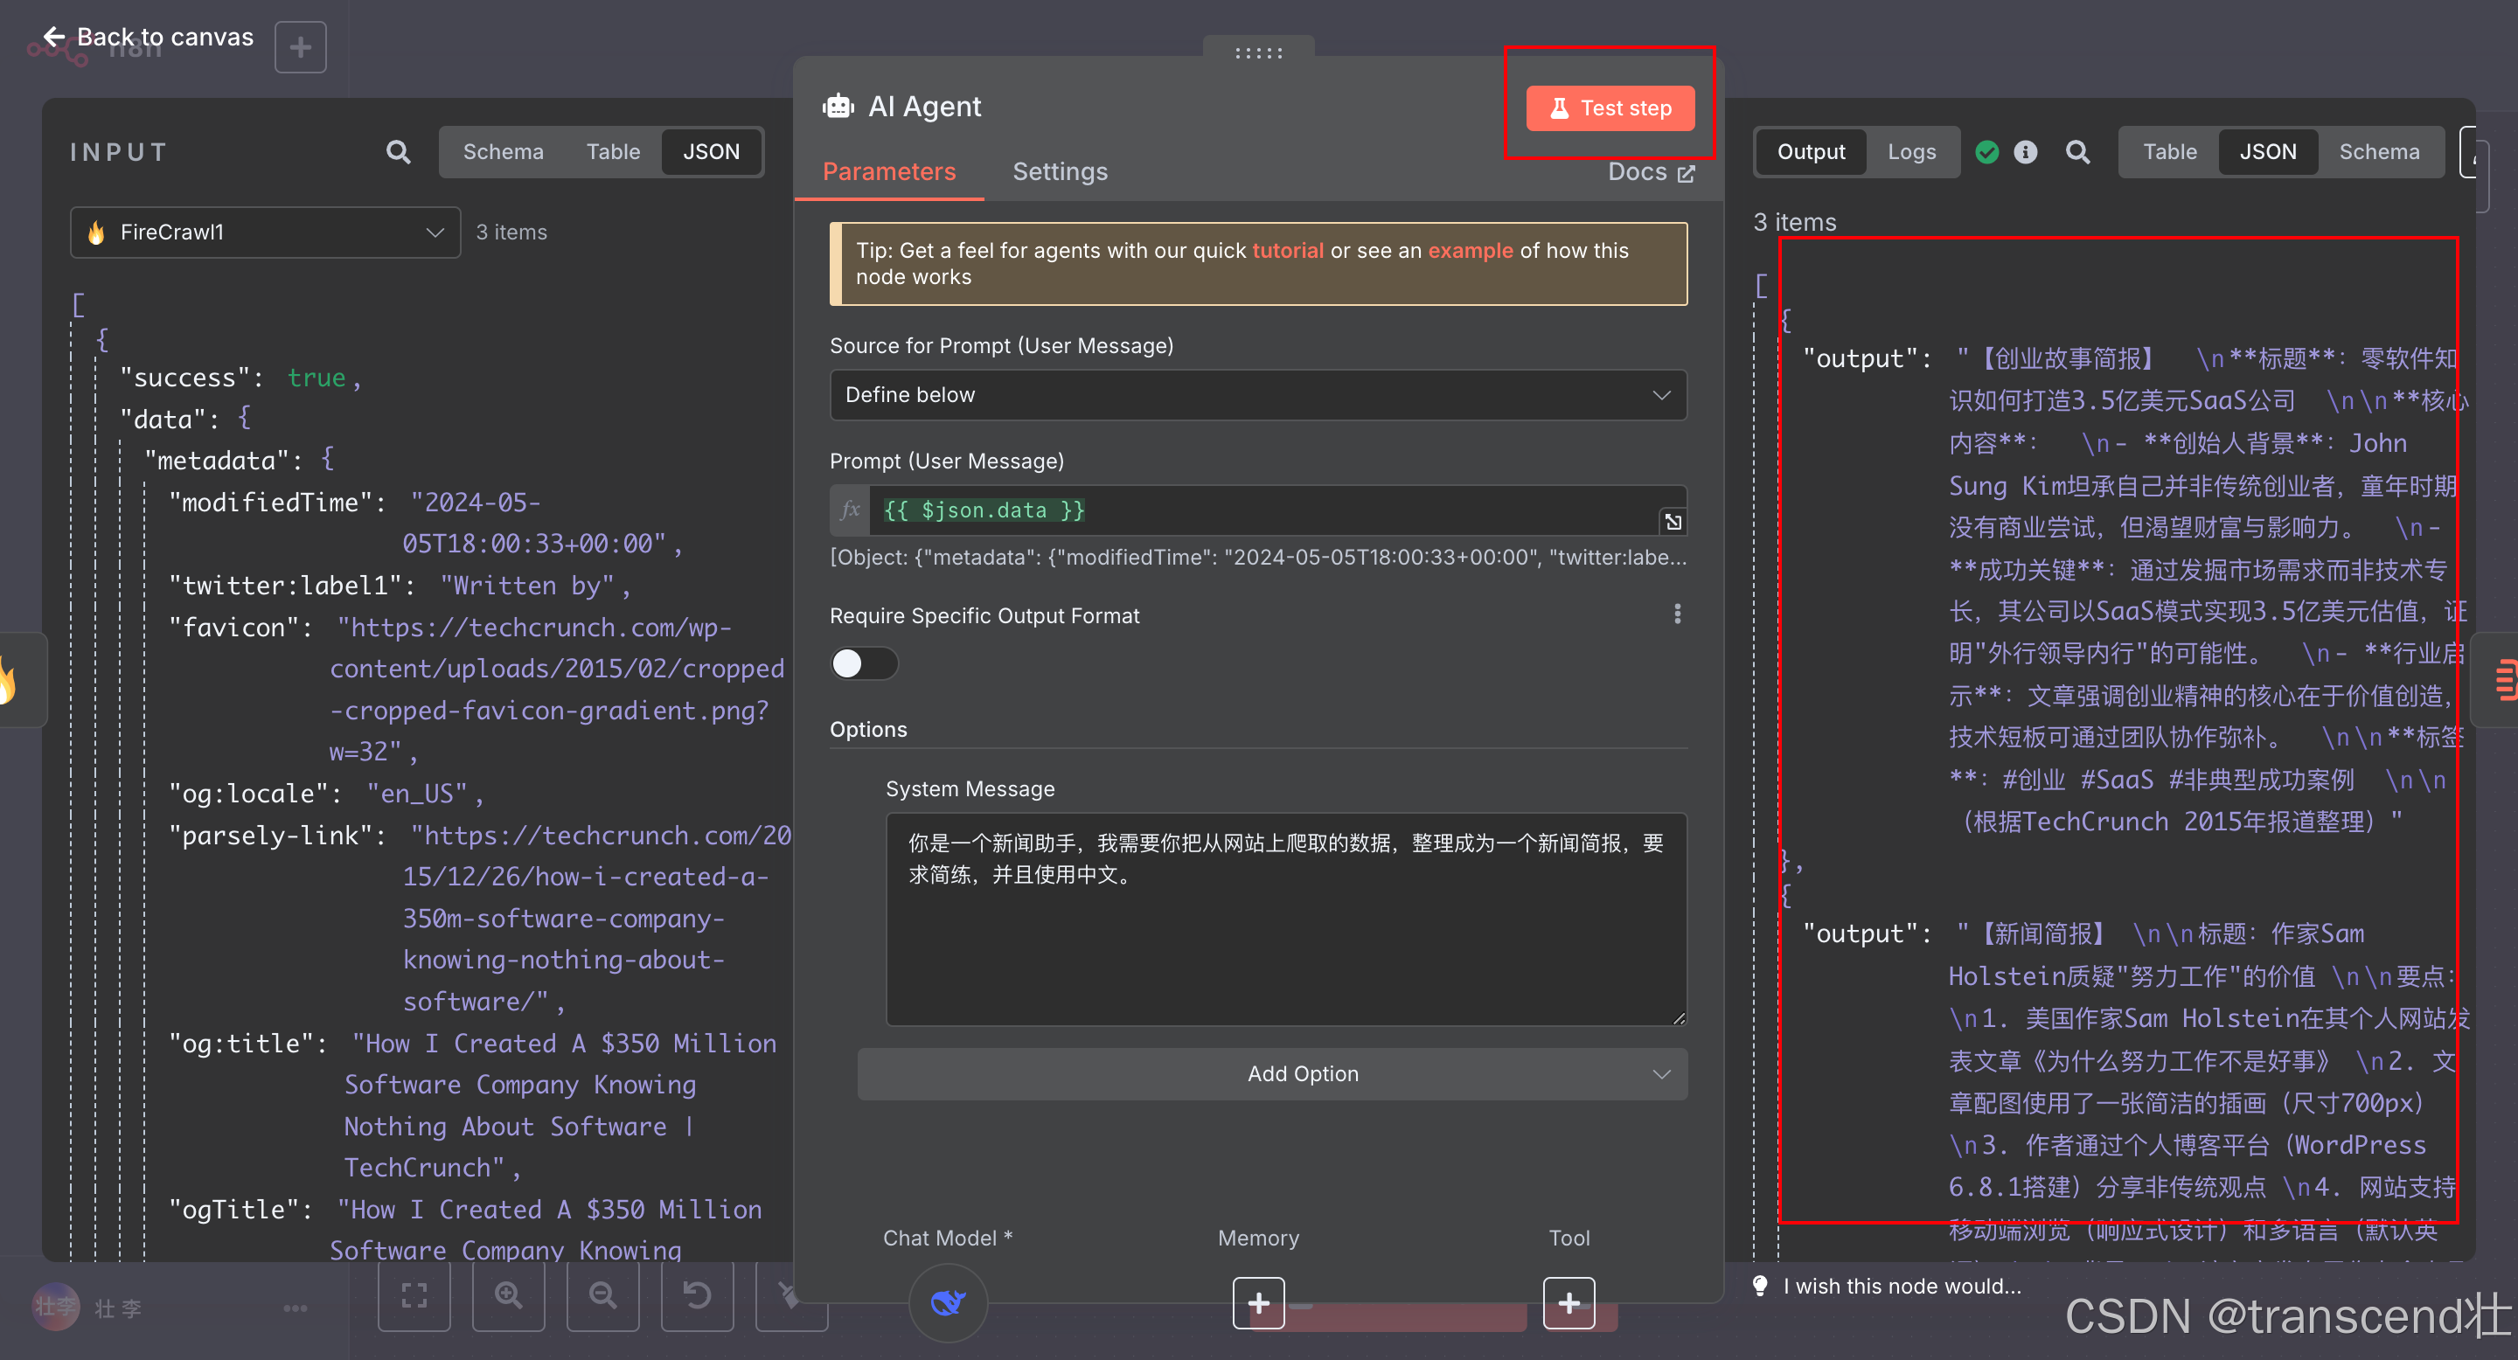Screen dimensions: 2518x1360
Task: Click into the System Message text area
Action: (1286, 919)
